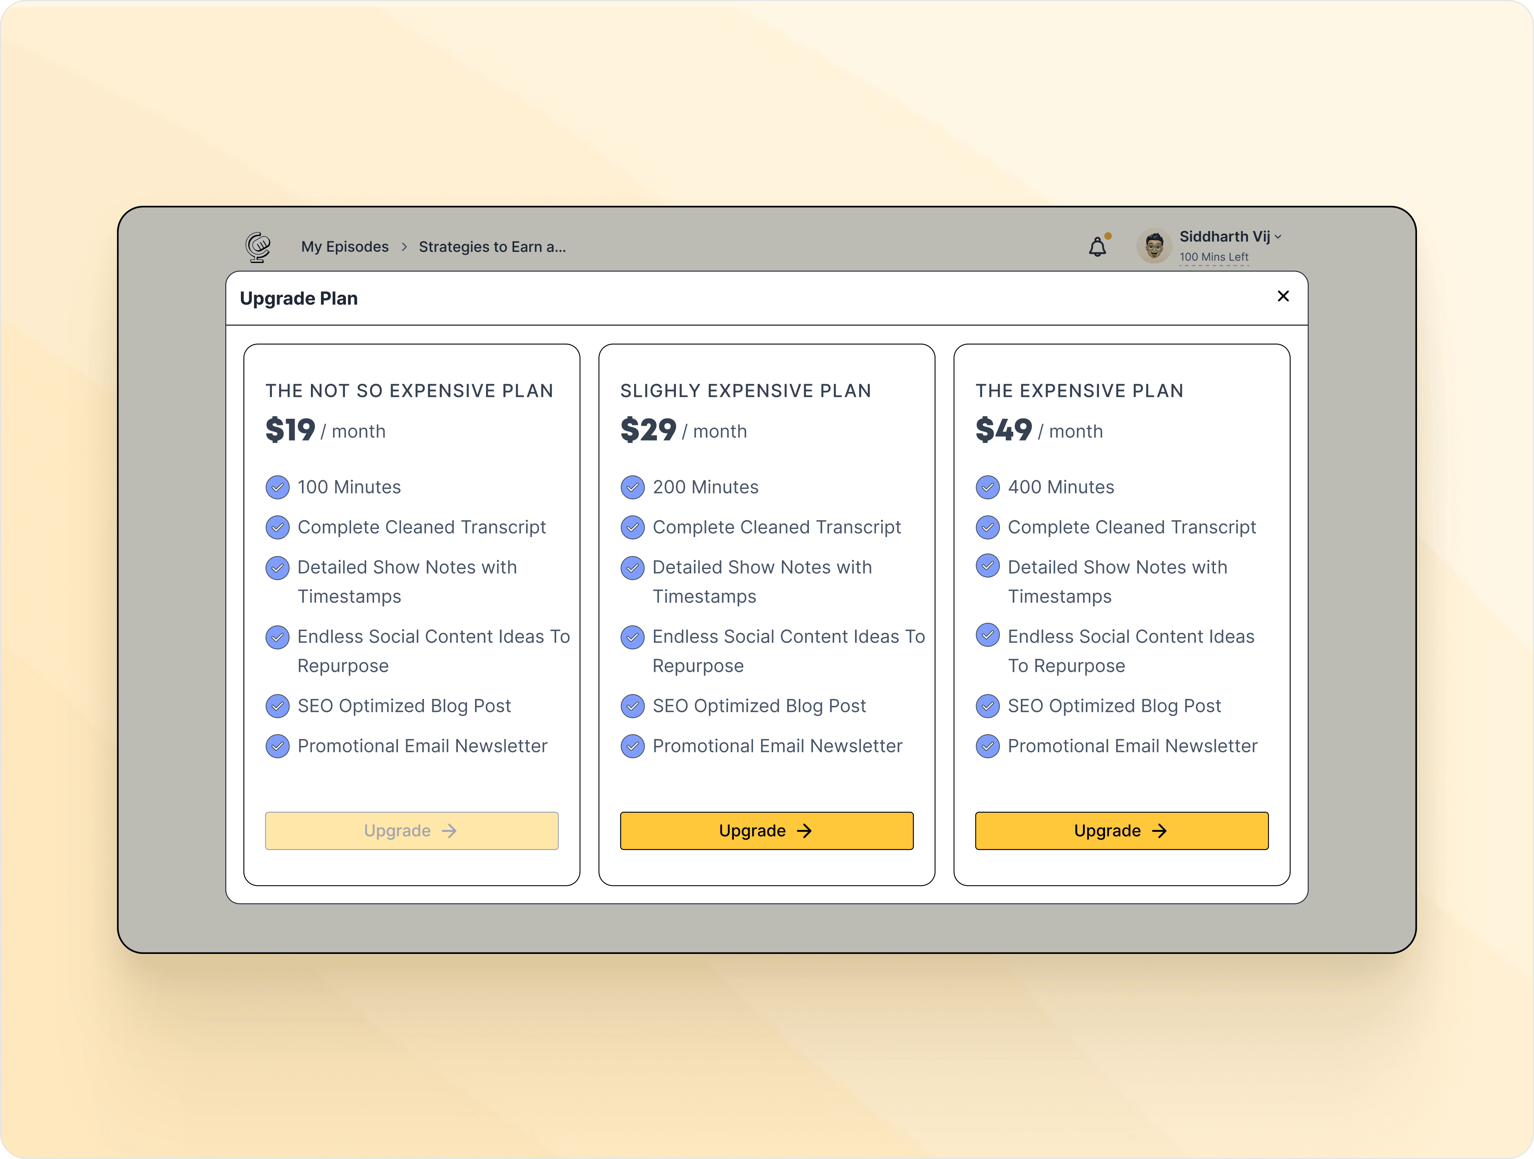Screen dimensions: 1534x1159
Task: Open notifications bell icon
Action: [1097, 247]
